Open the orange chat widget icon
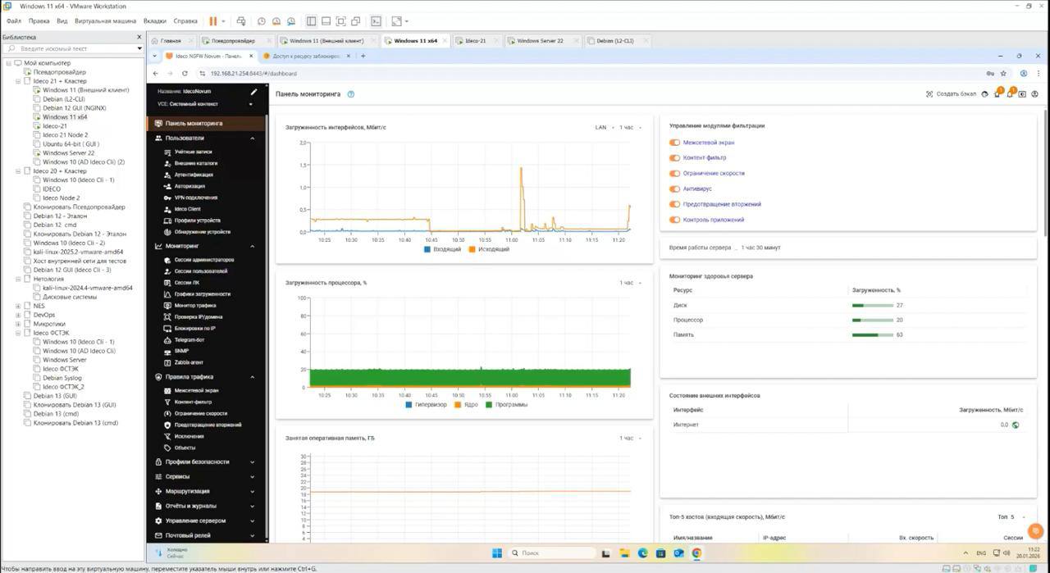The width and height of the screenshot is (1050, 573). point(1035,530)
